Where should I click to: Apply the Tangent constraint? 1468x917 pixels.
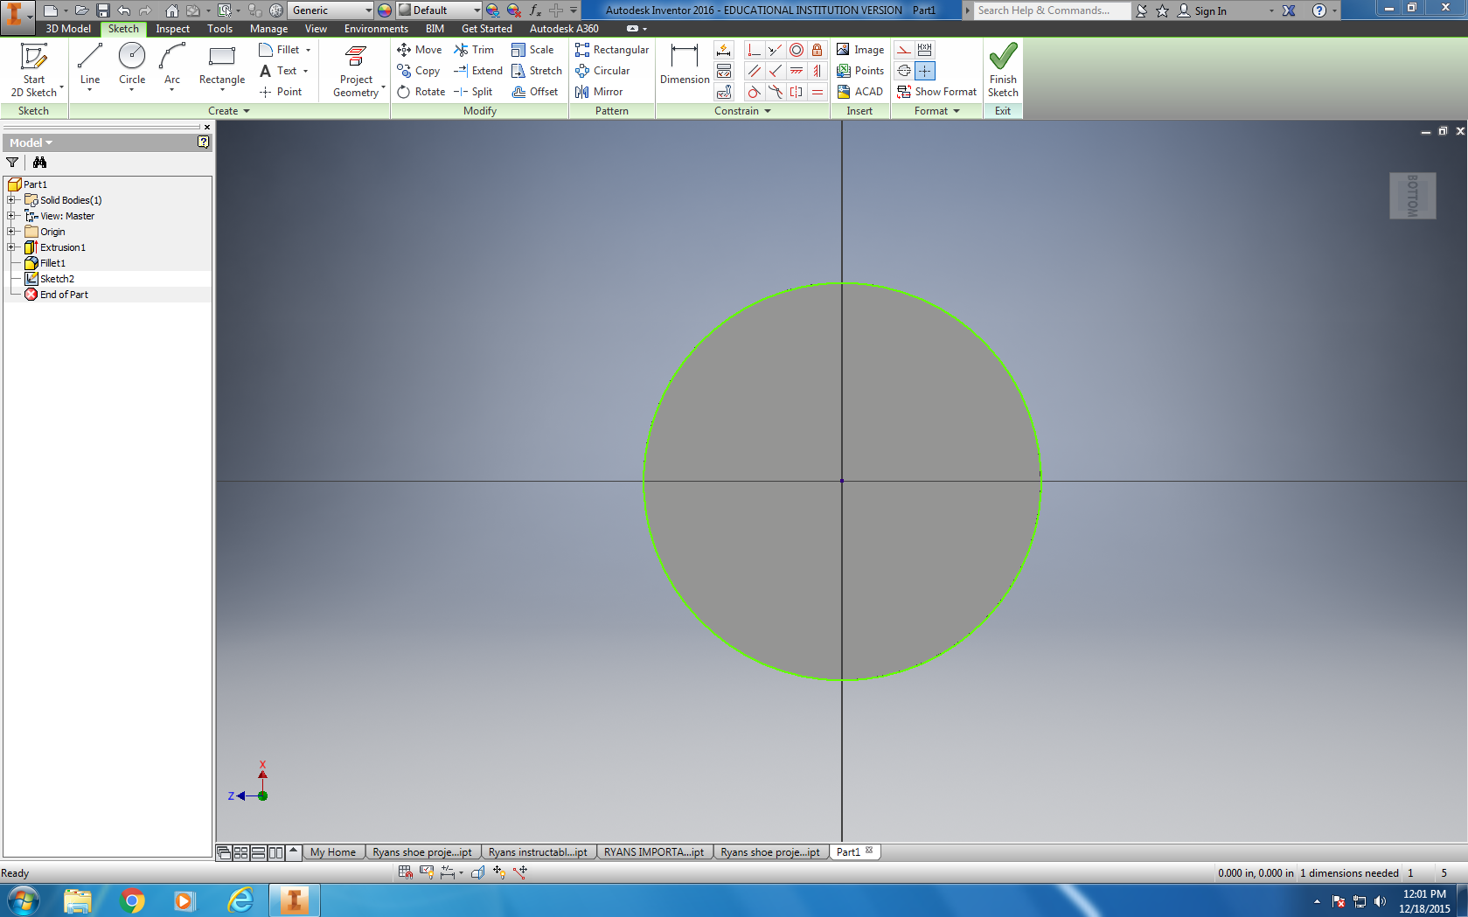click(754, 92)
